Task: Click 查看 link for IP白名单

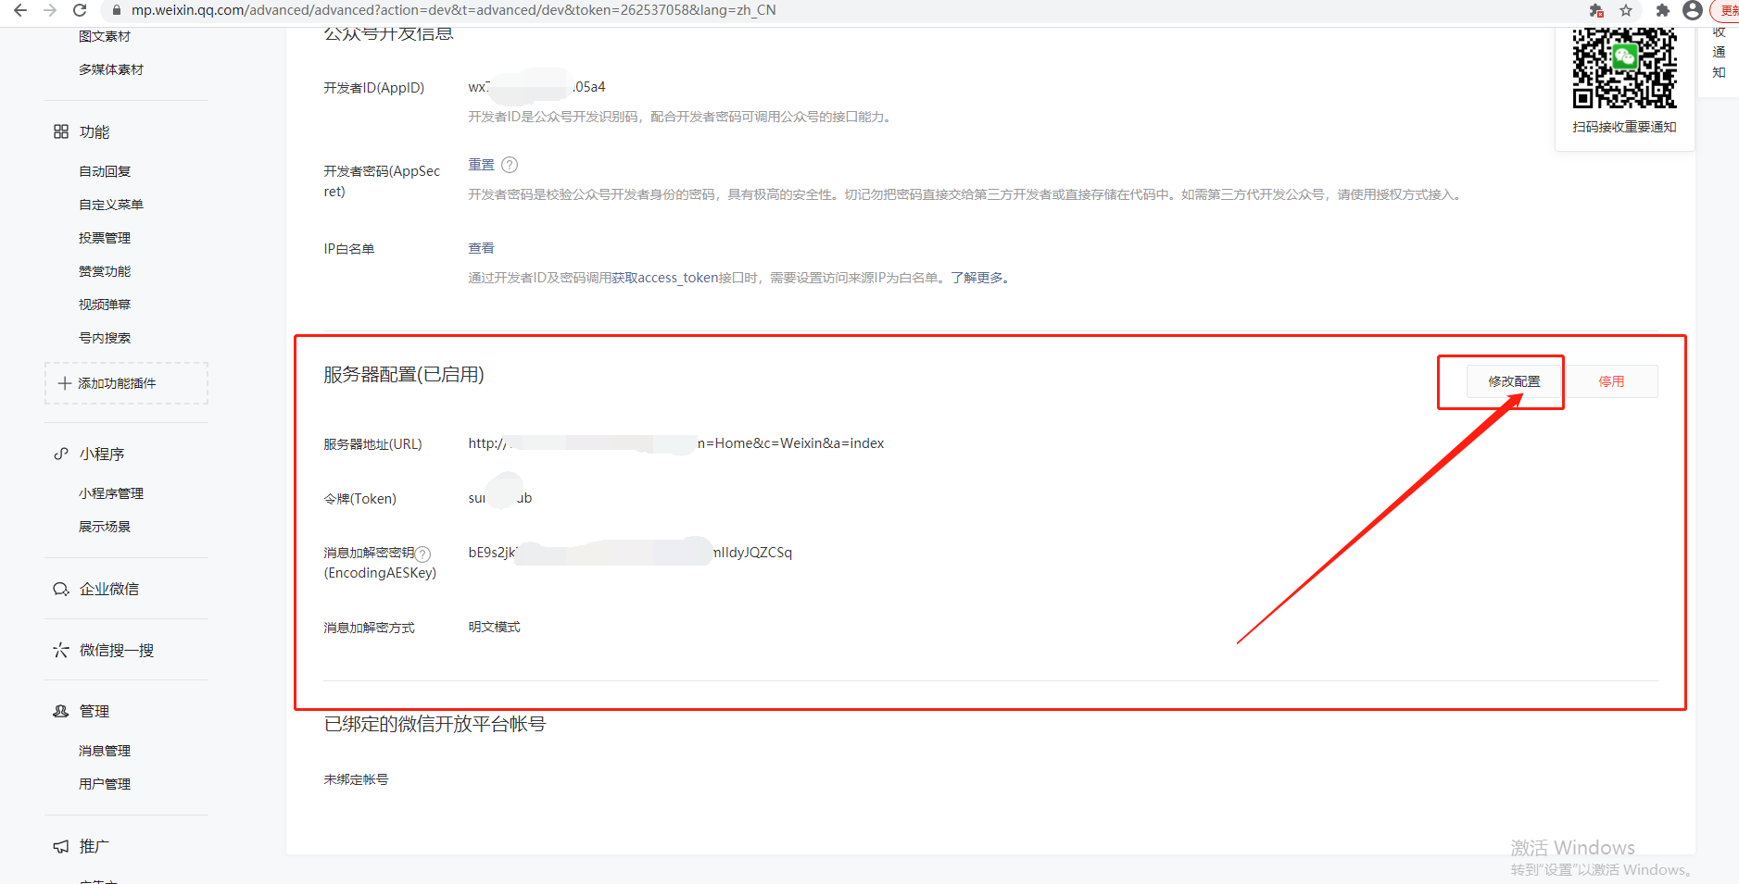Action: [481, 248]
